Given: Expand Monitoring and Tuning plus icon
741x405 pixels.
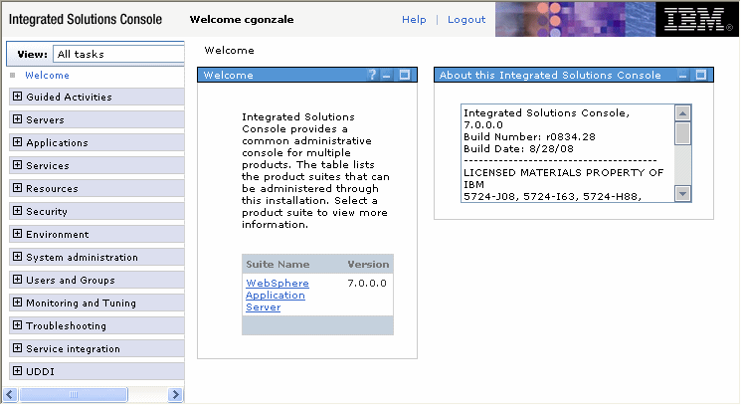Looking at the screenshot, I should click(x=18, y=303).
